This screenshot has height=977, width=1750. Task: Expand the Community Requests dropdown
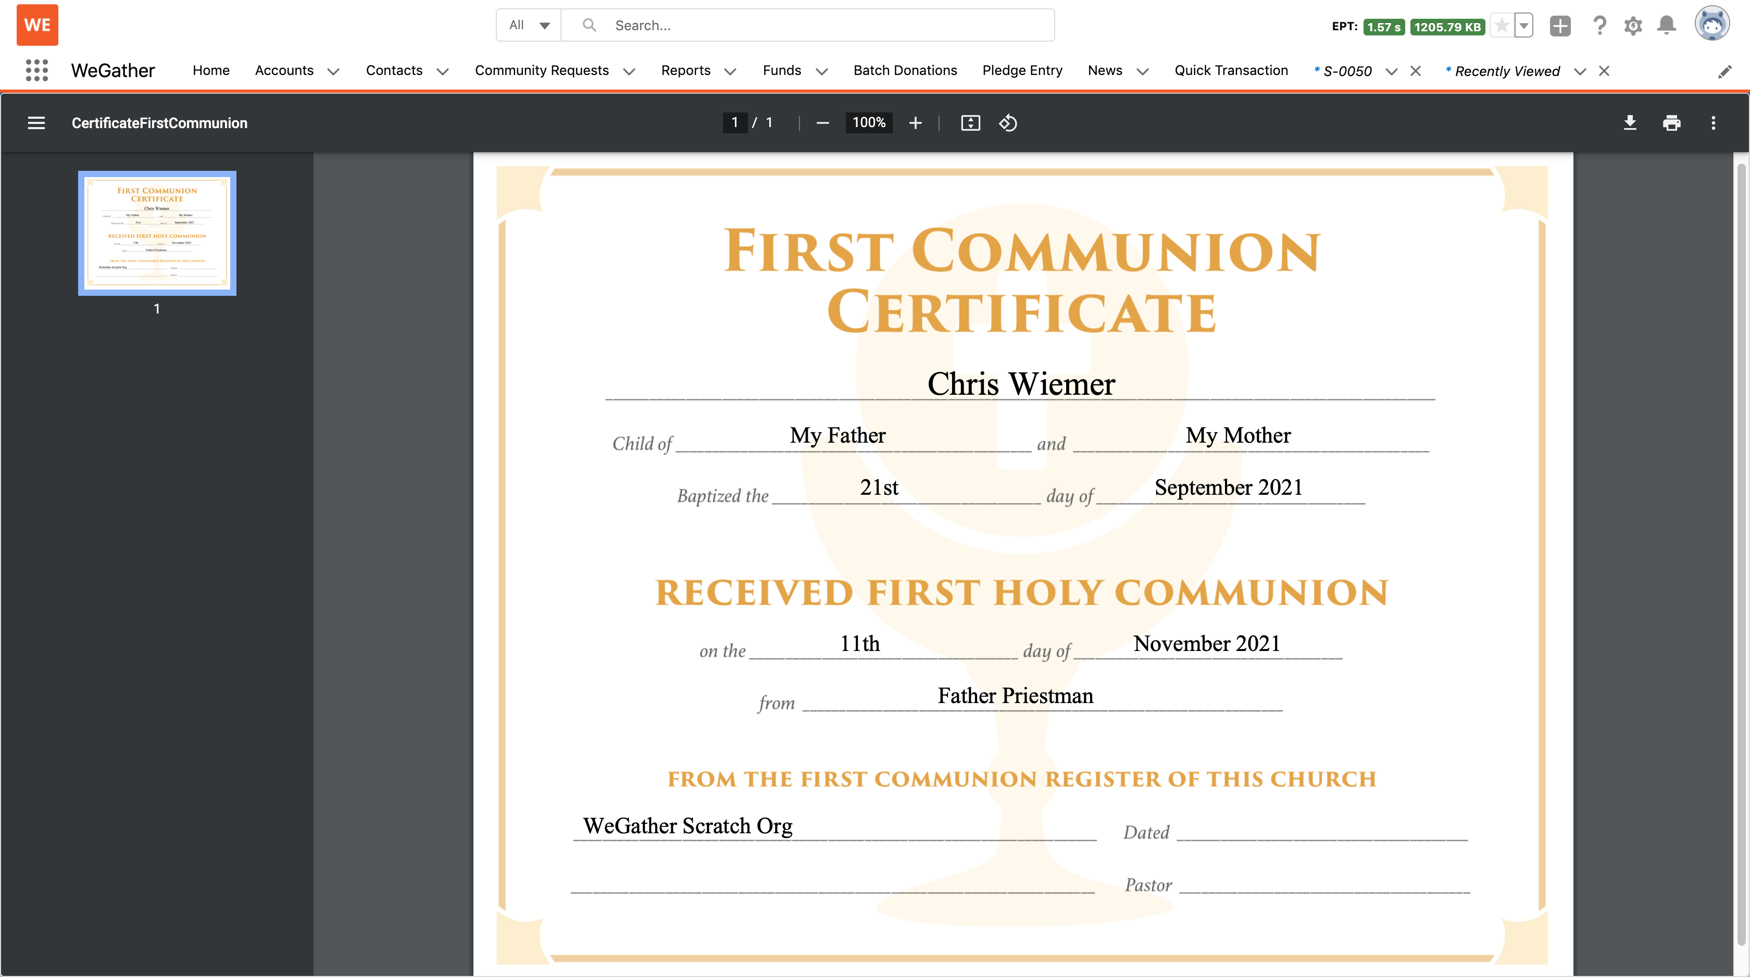coord(629,71)
